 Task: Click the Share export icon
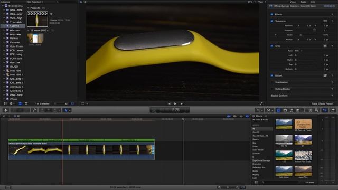click(333, 110)
